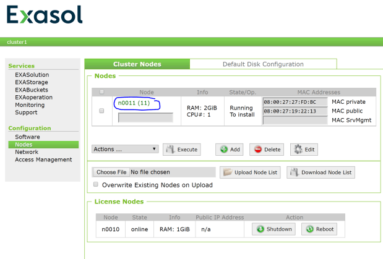Click the Execute button icon
The width and height of the screenshot is (383, 259).
point(170,149)
